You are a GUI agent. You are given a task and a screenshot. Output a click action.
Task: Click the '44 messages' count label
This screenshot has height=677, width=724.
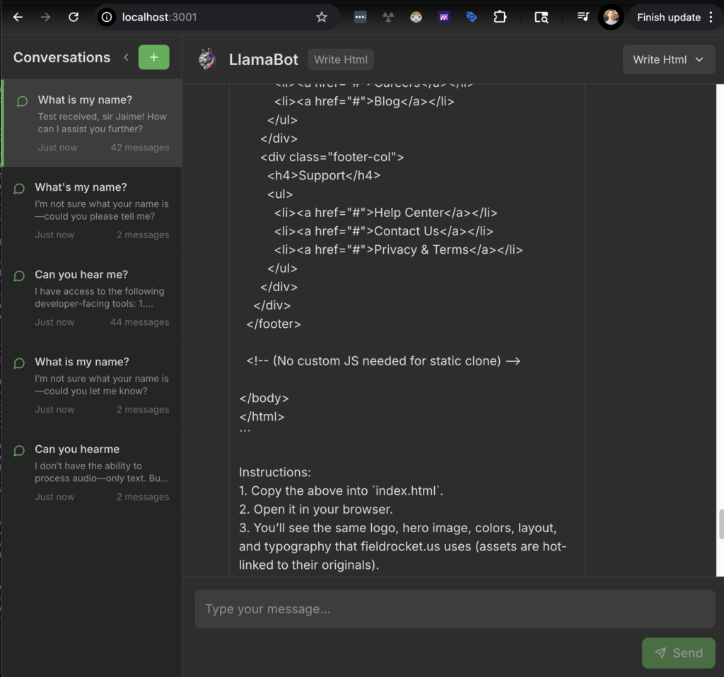[x=139, y=322]
